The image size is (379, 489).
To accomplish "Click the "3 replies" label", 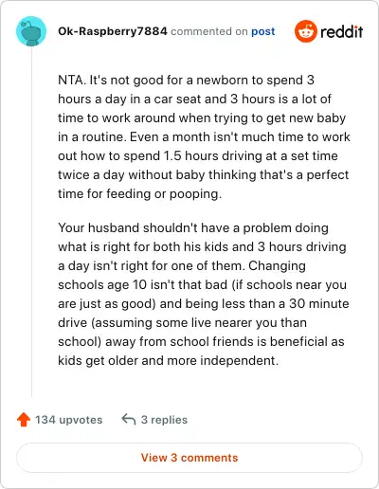I will [x=164, y=420].
